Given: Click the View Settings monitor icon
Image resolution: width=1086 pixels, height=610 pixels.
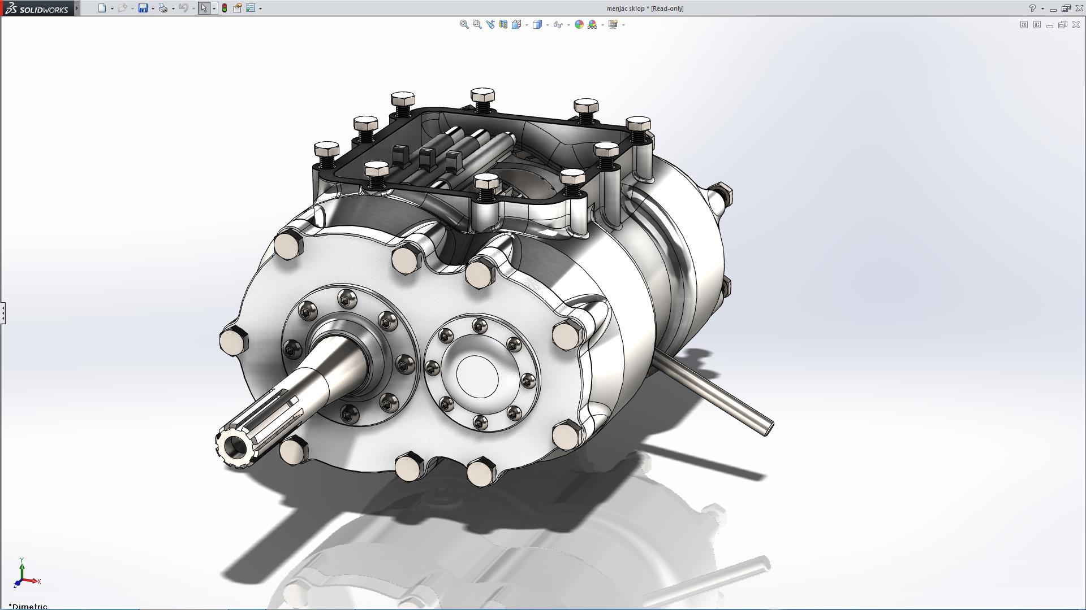Looking at the screenshot, I should coord(613,24).
